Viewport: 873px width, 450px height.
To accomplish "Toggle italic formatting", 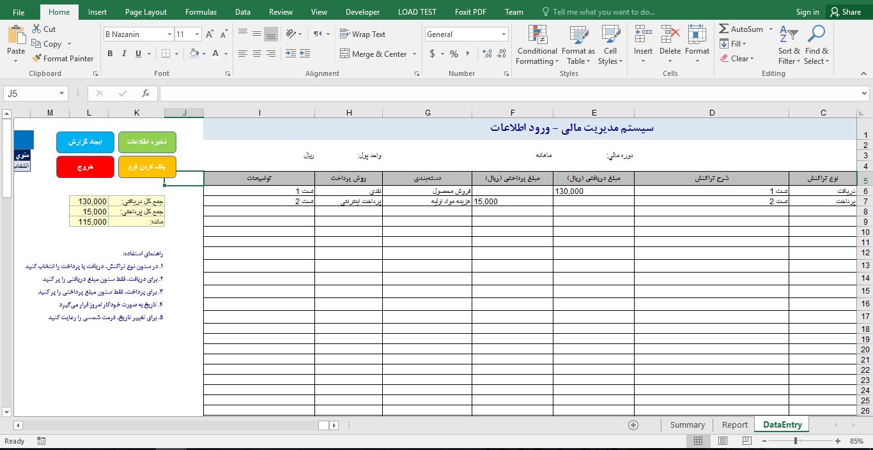I will click(123, 54).
